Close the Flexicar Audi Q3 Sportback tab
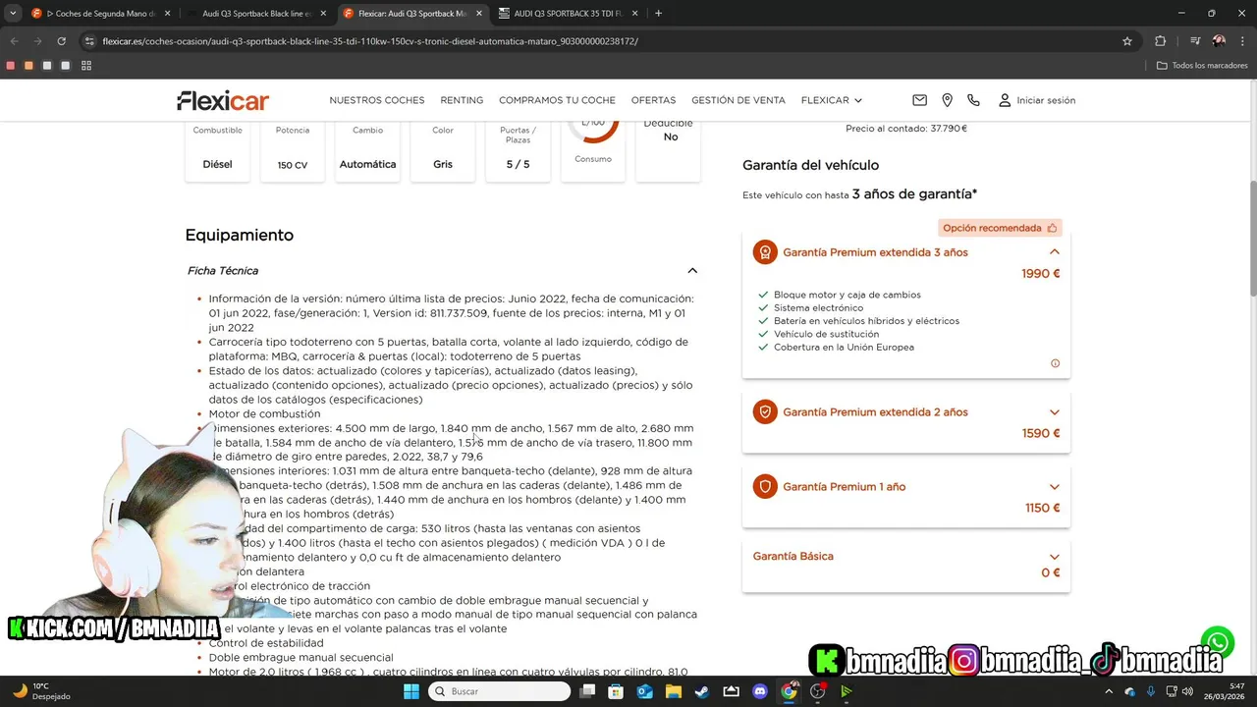Image resolution: width=1257 pixels, height=707 pixels. click(x=478, y=14)
